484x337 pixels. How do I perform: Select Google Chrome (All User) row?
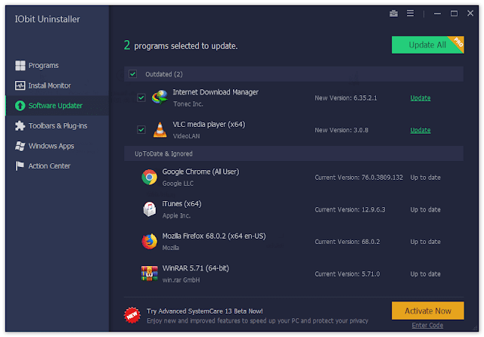click(293, 178)
